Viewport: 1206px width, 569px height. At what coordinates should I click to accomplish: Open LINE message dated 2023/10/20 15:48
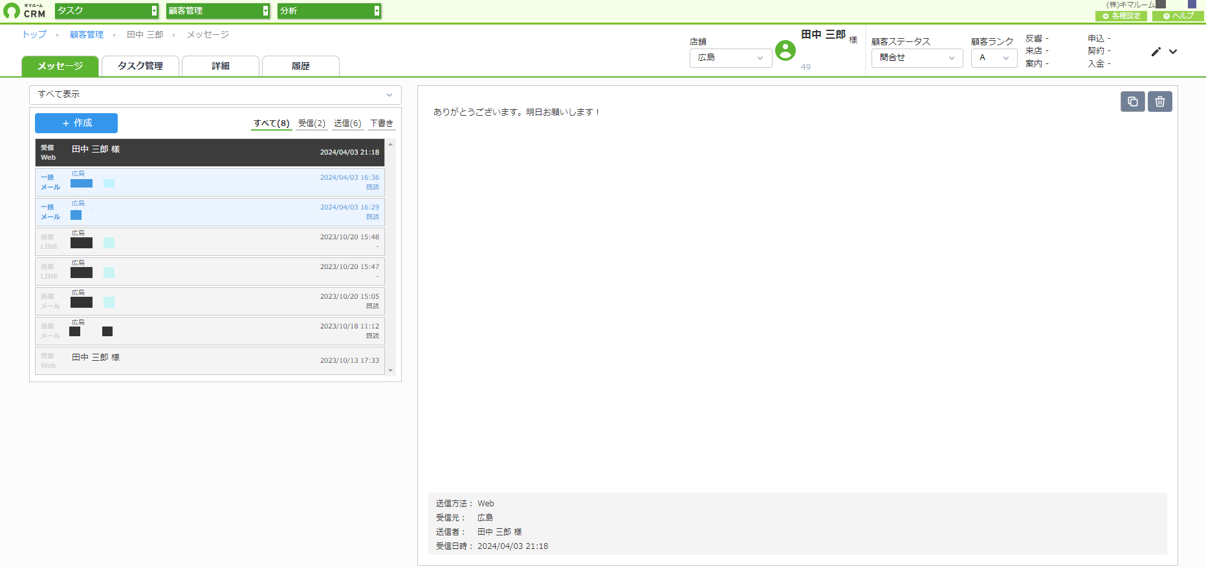point(210,242)
